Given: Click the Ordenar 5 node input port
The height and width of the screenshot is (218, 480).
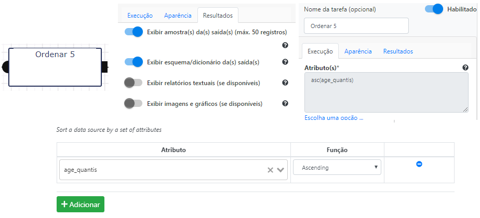Looking at the screenshot, I should (5, 67).
